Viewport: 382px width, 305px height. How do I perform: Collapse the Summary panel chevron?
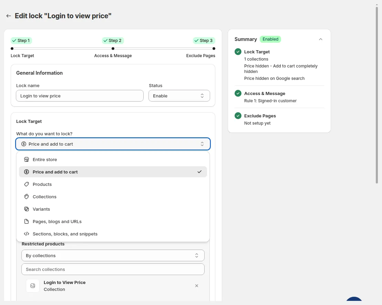click(321, 39)
